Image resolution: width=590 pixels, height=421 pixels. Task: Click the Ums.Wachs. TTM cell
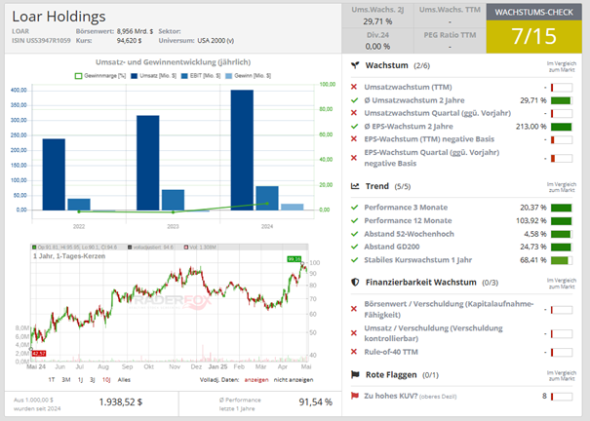click(450, 16)
